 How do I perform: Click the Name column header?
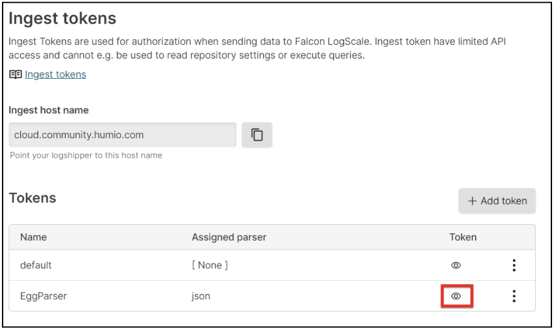click(x=33, y=237)
